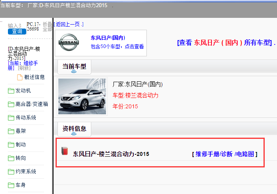This screenshot has height=194, width=277.
Task: Click 查看 东风日产（国内）所有车型 link
Action: (x=225, y=42)
